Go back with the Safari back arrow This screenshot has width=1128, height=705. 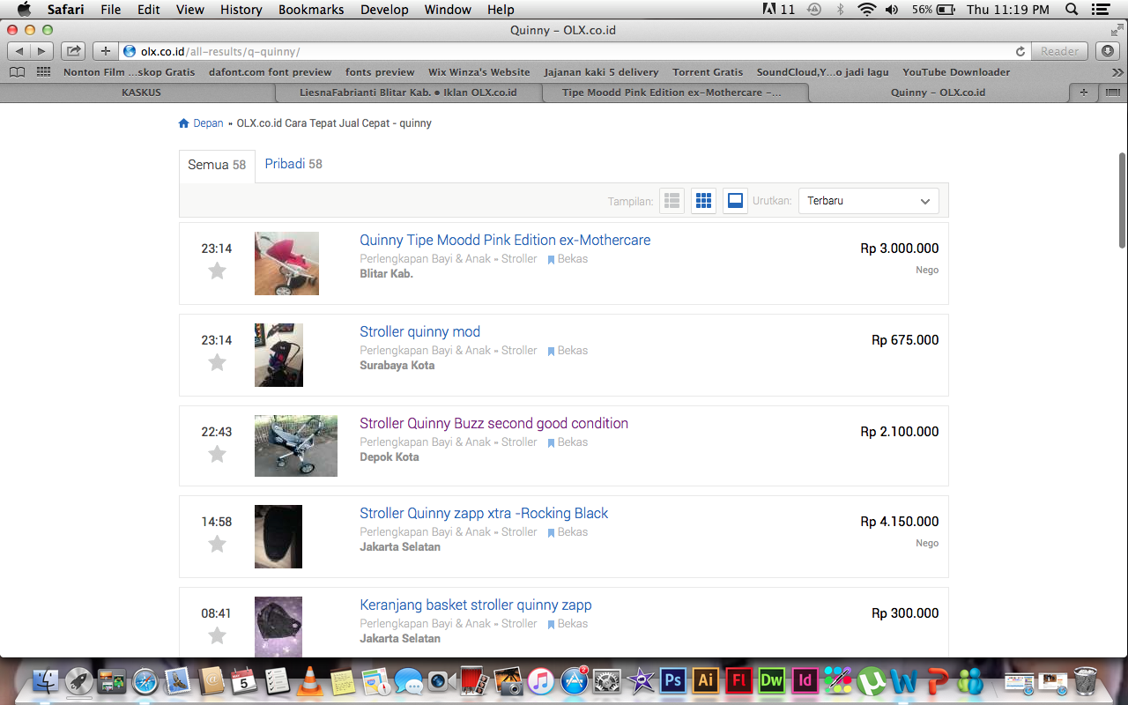coord(19,51)
